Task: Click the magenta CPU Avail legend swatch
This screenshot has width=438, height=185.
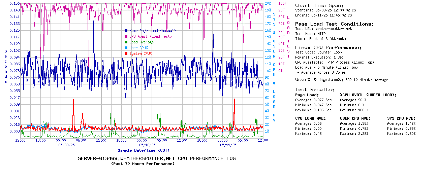Action: click(x=126, y=36)
